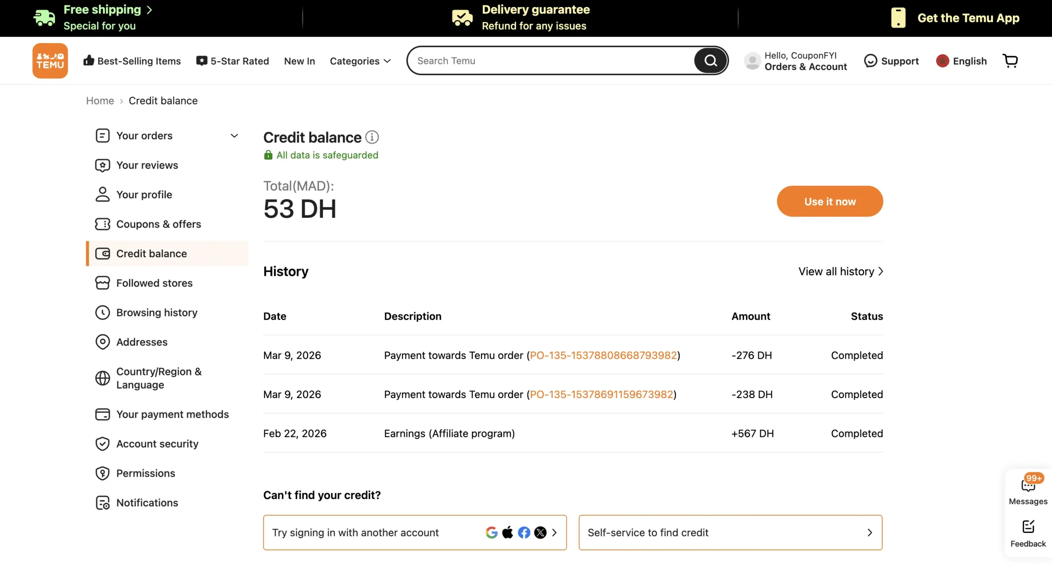The height and width of the screenshot is (572, 1052).
Task: Open order PO-135-15378808668793982 link
Action: pyautogui.click(x=603, y=355)
